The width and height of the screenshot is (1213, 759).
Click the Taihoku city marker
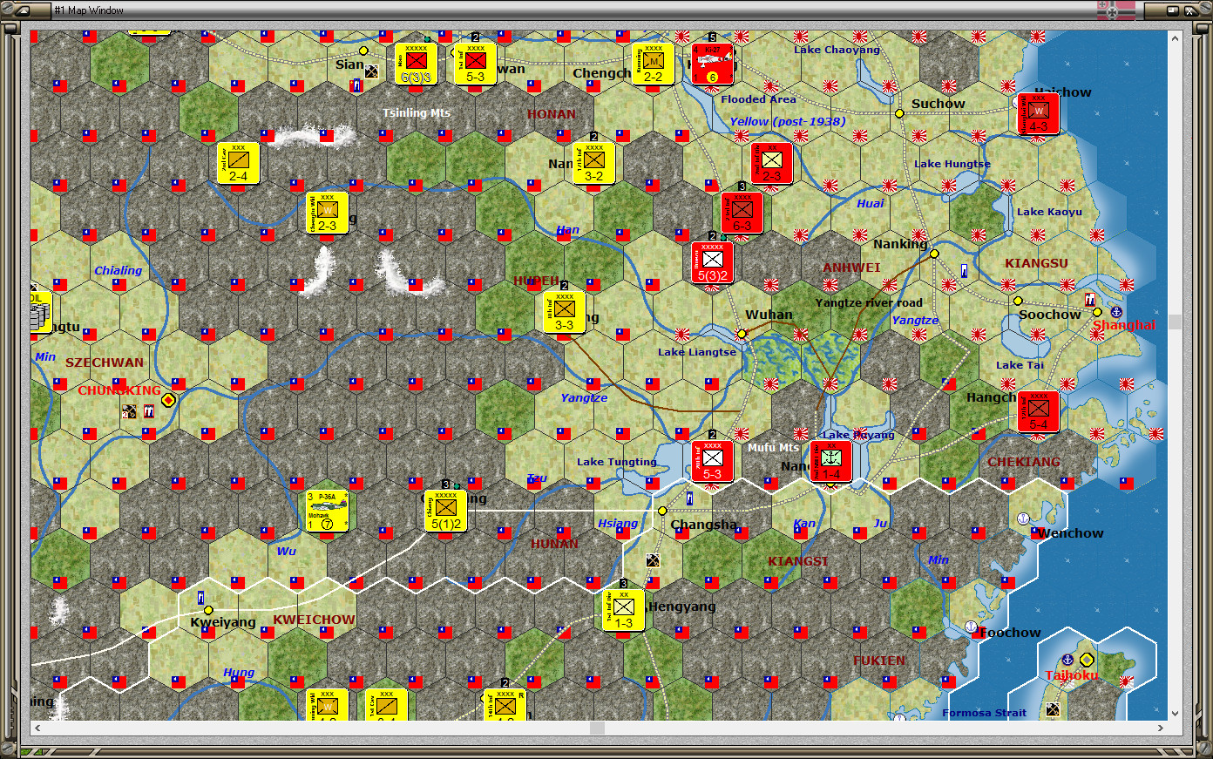(1087, 660)
